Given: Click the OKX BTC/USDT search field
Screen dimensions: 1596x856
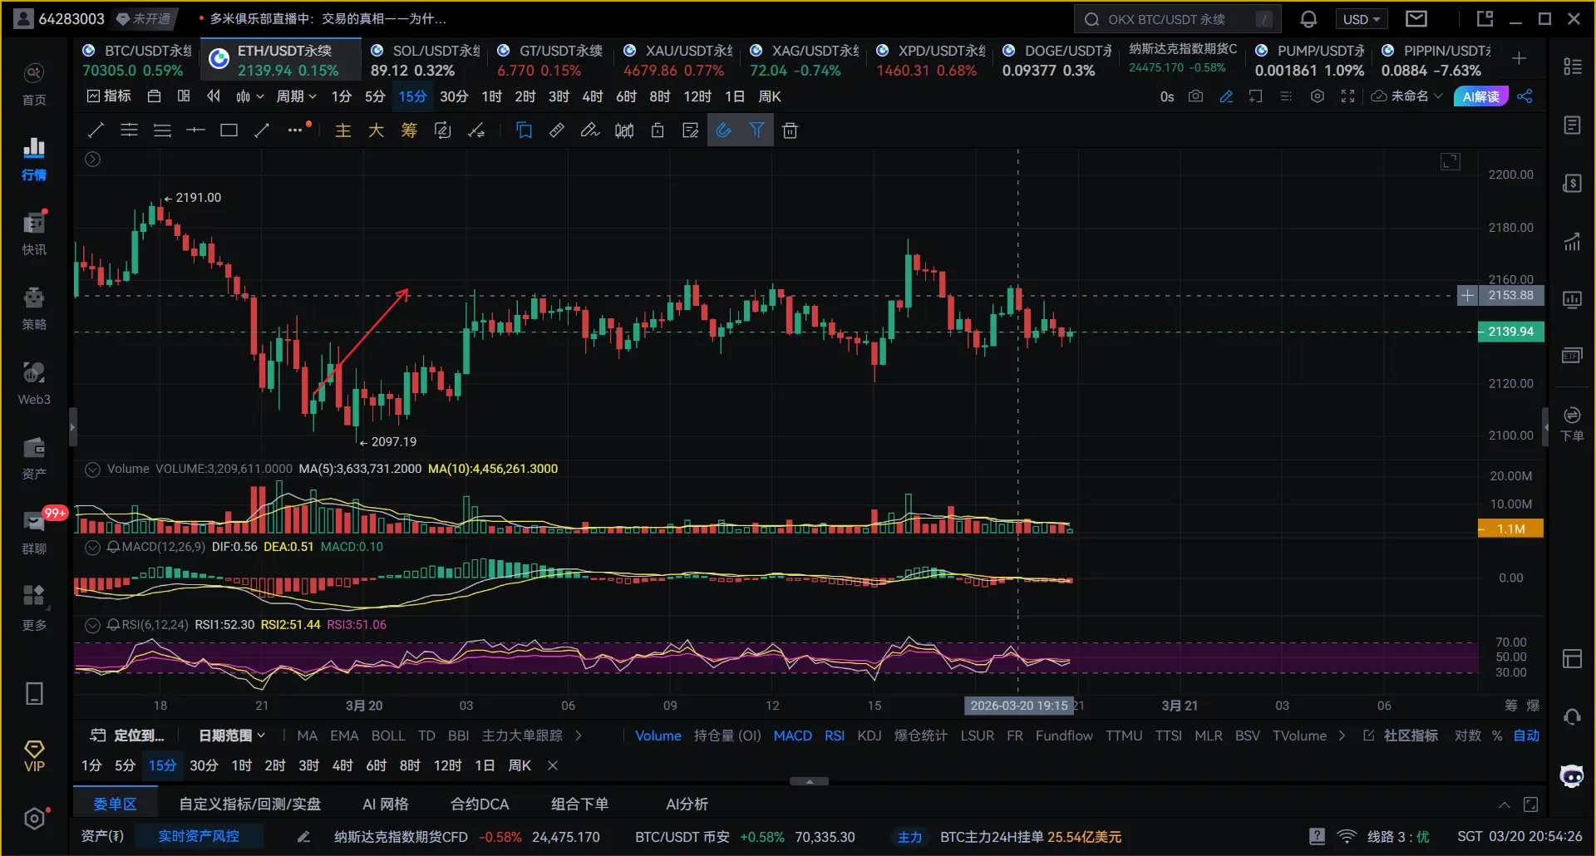Looking at the screenshot, I should tap(1178, 19).
